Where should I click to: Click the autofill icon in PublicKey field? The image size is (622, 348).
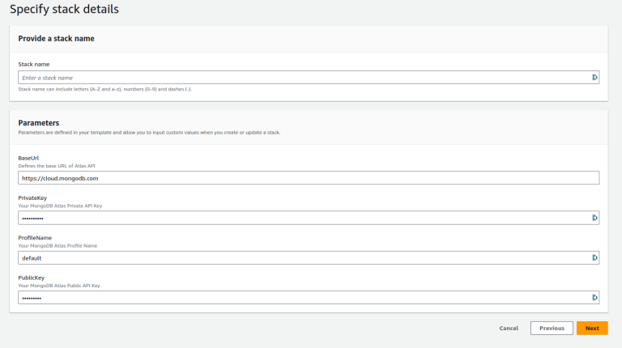click(594, 297)
